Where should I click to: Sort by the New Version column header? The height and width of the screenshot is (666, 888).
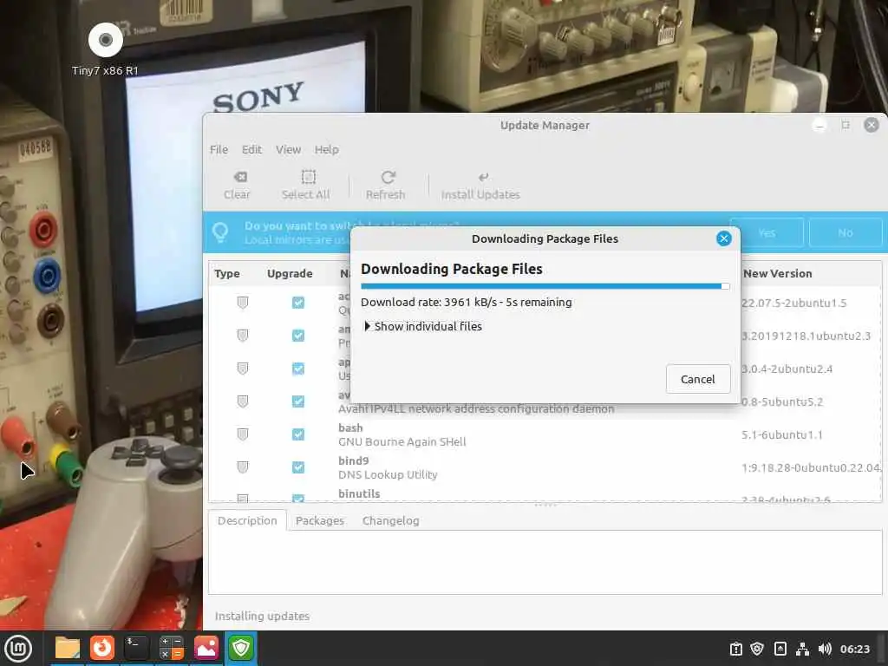[x=778, y=273]
